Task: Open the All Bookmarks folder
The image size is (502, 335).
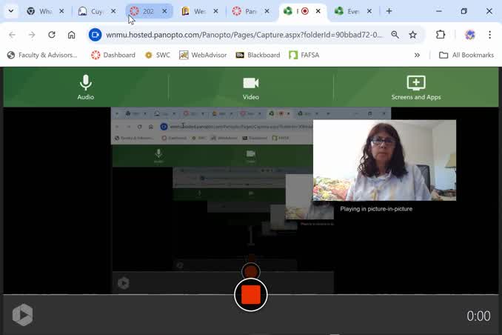Action: (x=466, y=55)
